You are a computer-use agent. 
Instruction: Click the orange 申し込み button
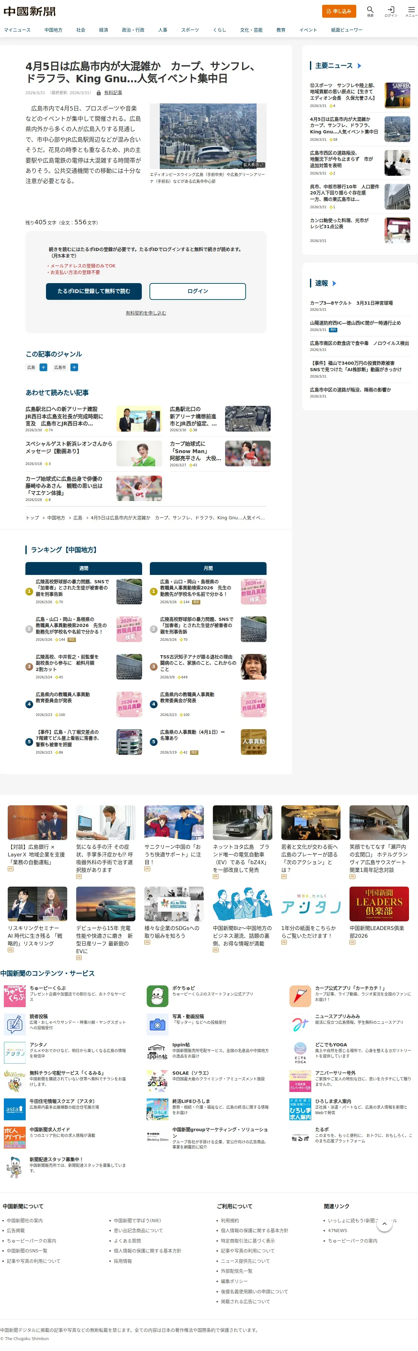pyautogui.click(x=339, y=11)
